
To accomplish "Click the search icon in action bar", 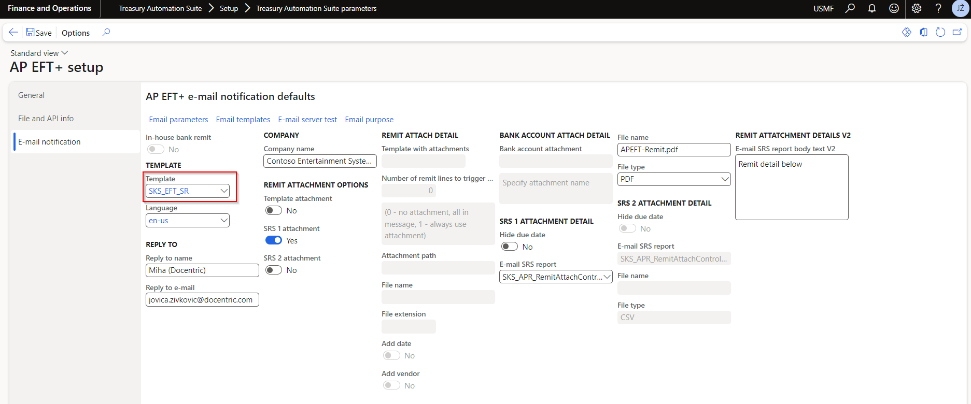I will (106, 32).
